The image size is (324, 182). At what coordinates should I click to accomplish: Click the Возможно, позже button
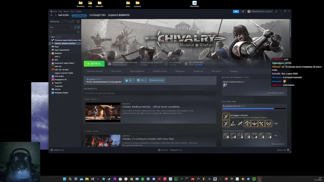tap(157, 80)
